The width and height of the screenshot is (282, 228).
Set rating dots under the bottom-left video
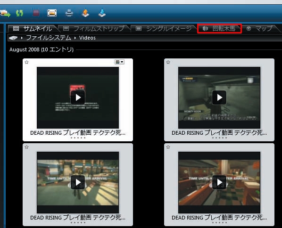click(78, 223)
